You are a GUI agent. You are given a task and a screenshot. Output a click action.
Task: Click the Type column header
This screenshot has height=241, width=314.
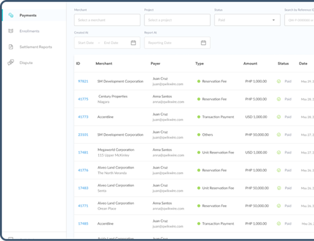(x=200, y=64)
